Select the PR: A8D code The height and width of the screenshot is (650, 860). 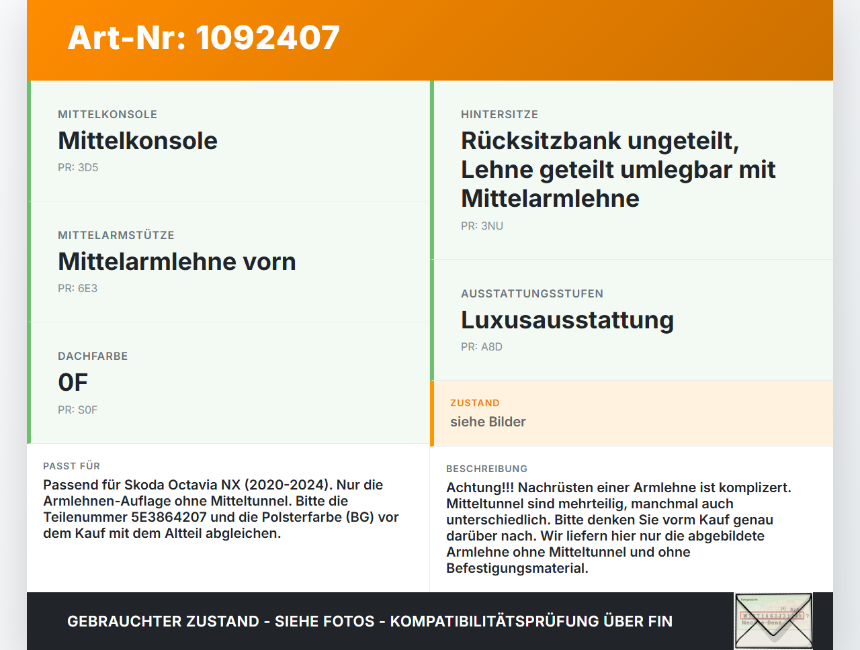(482, 346)
